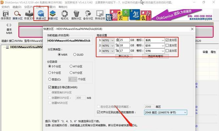The height and width of the screenshot is (131, 219).
Task: Toggle the lock icon for partition 1 size
Action: pyautogui.click(x=118, y=40)
